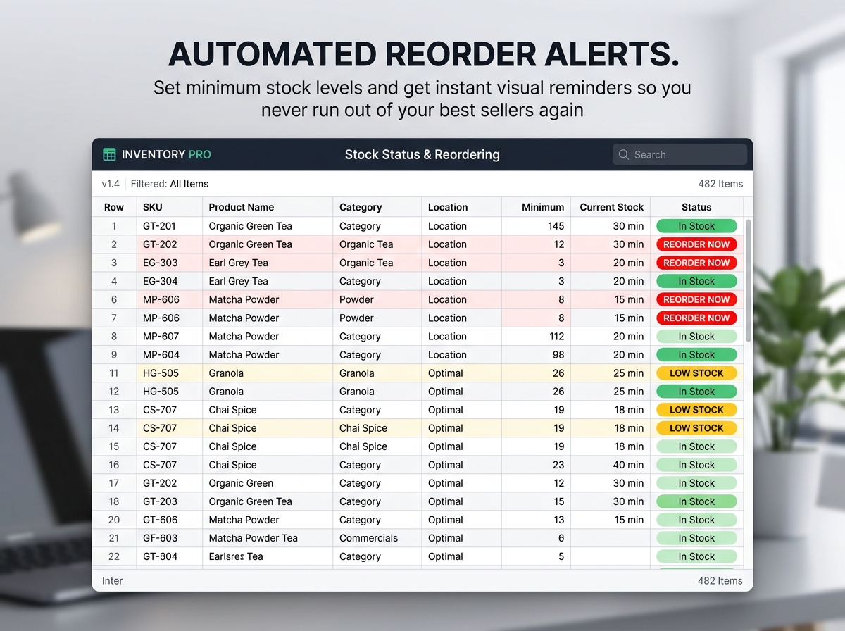Click the vertical scrollbar of the table

click(748, 282)
